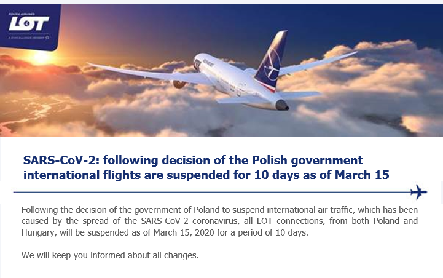Click the LOT Polish Airlines logo
Viewport: 443px width, 278px height.
tap(28, 23)
